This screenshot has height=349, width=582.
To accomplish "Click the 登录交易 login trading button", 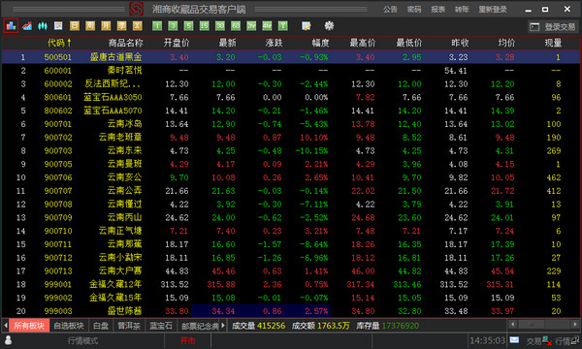I will pos(553,27).
